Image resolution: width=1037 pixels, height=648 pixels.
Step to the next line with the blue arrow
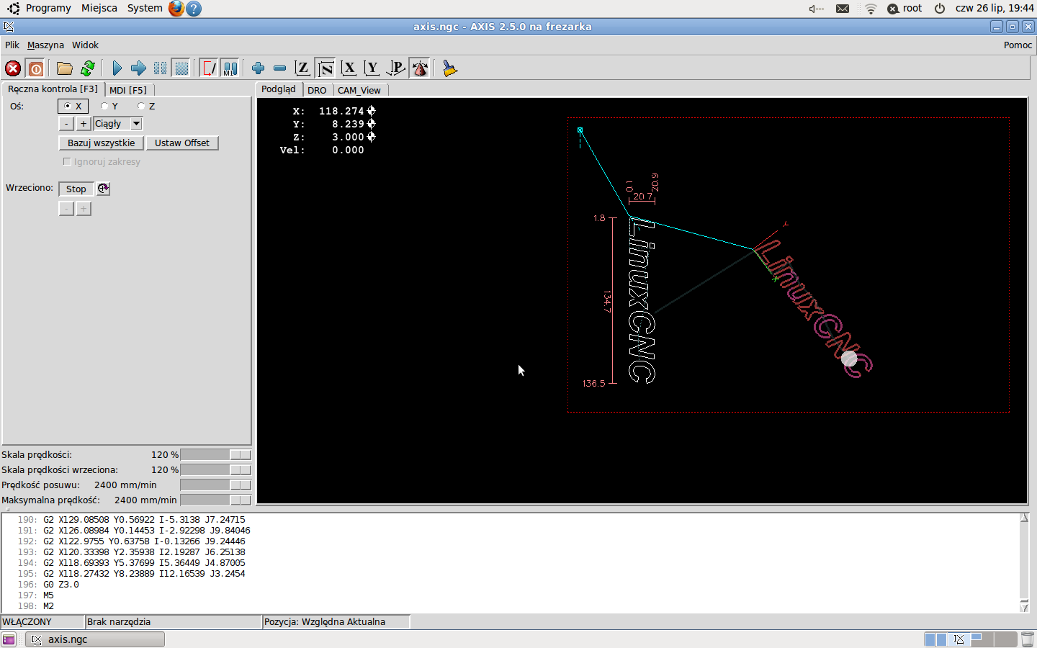(138, 68)
